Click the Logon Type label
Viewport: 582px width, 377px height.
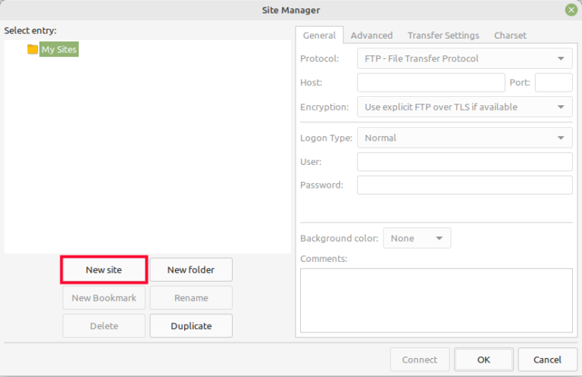pyautogui.click(x=327, y=138)
